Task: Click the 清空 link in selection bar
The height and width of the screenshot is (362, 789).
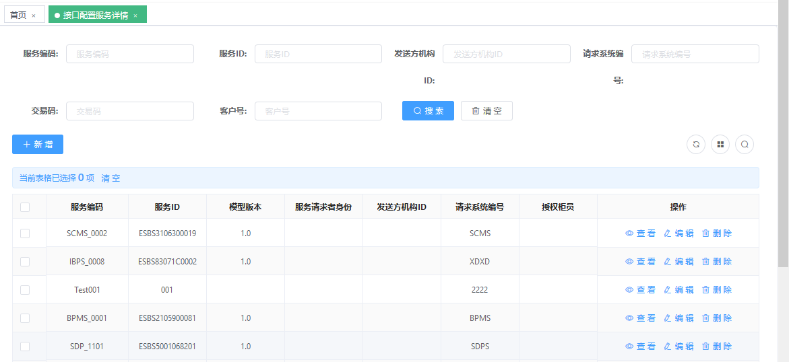Action: (111, 178)
